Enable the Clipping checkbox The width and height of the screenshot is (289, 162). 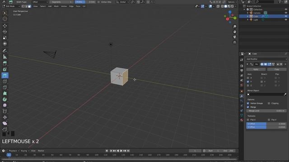click(x=269, y=103)
